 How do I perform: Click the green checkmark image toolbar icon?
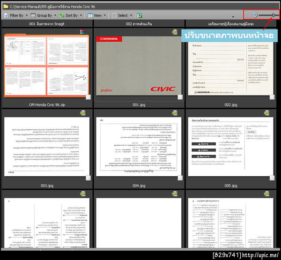[x=140, y=15]
